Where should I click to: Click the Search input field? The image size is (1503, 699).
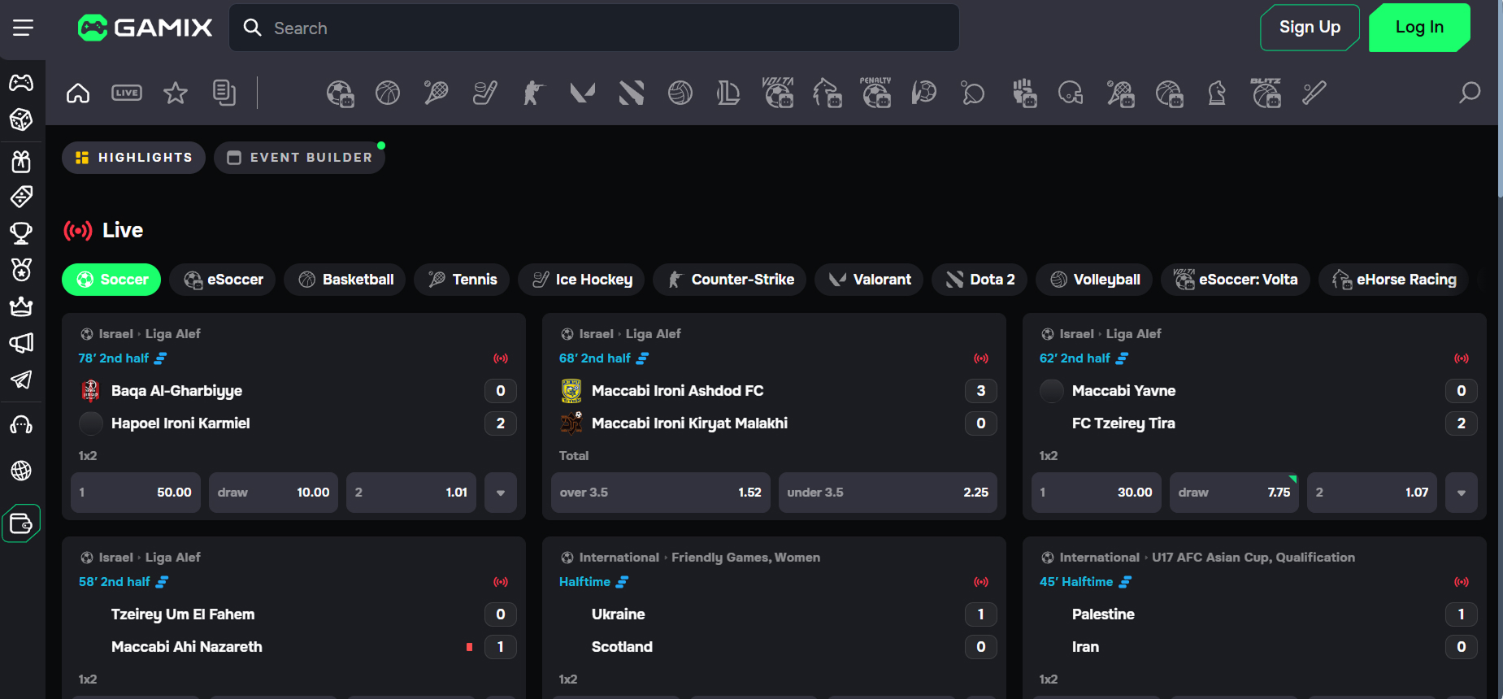(593, 28)
